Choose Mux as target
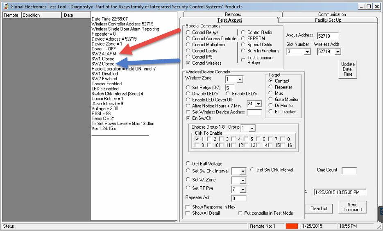Image resolution: width=383 pixels, height=231 pixels. coord(270,93)
